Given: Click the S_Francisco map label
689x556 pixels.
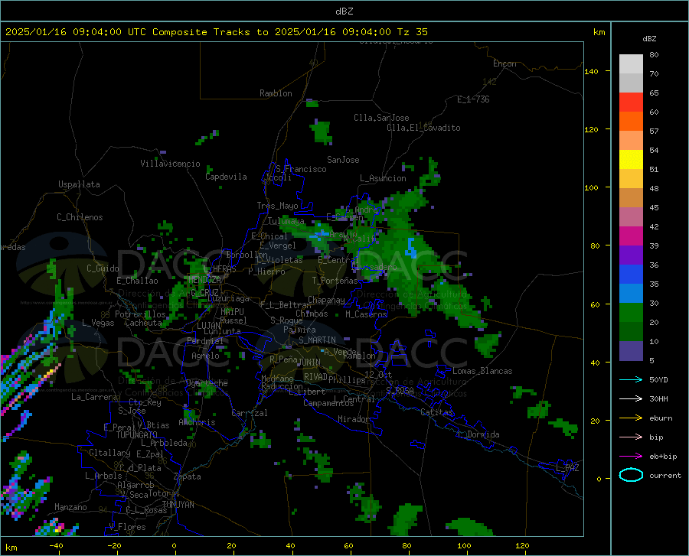Looking at the screenshot, I should click(x=302, y=169).
